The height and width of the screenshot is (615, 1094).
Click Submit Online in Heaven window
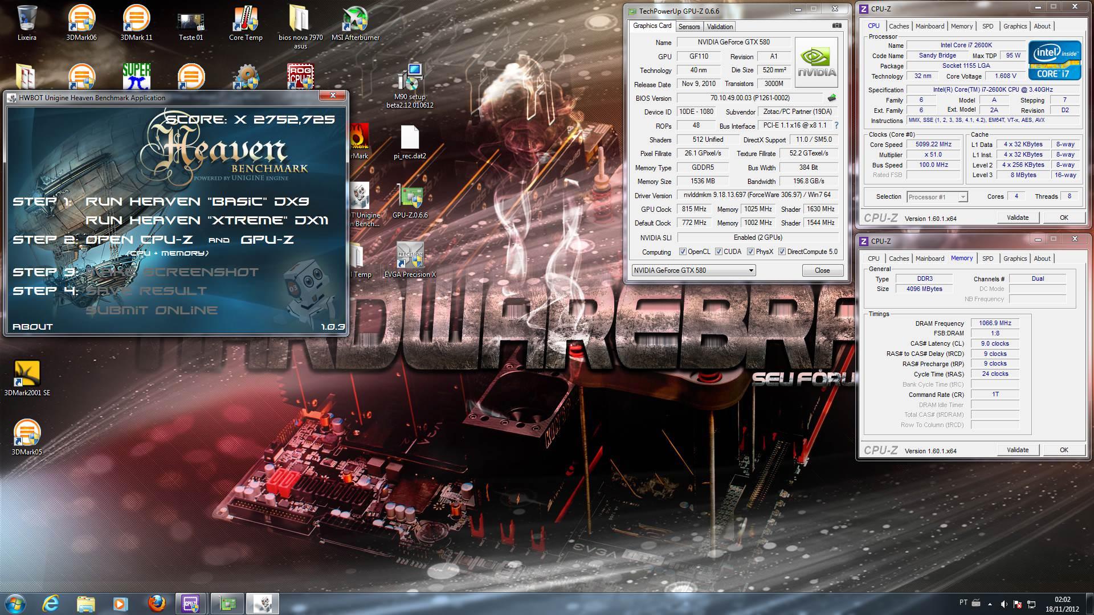tap(152, 310)
